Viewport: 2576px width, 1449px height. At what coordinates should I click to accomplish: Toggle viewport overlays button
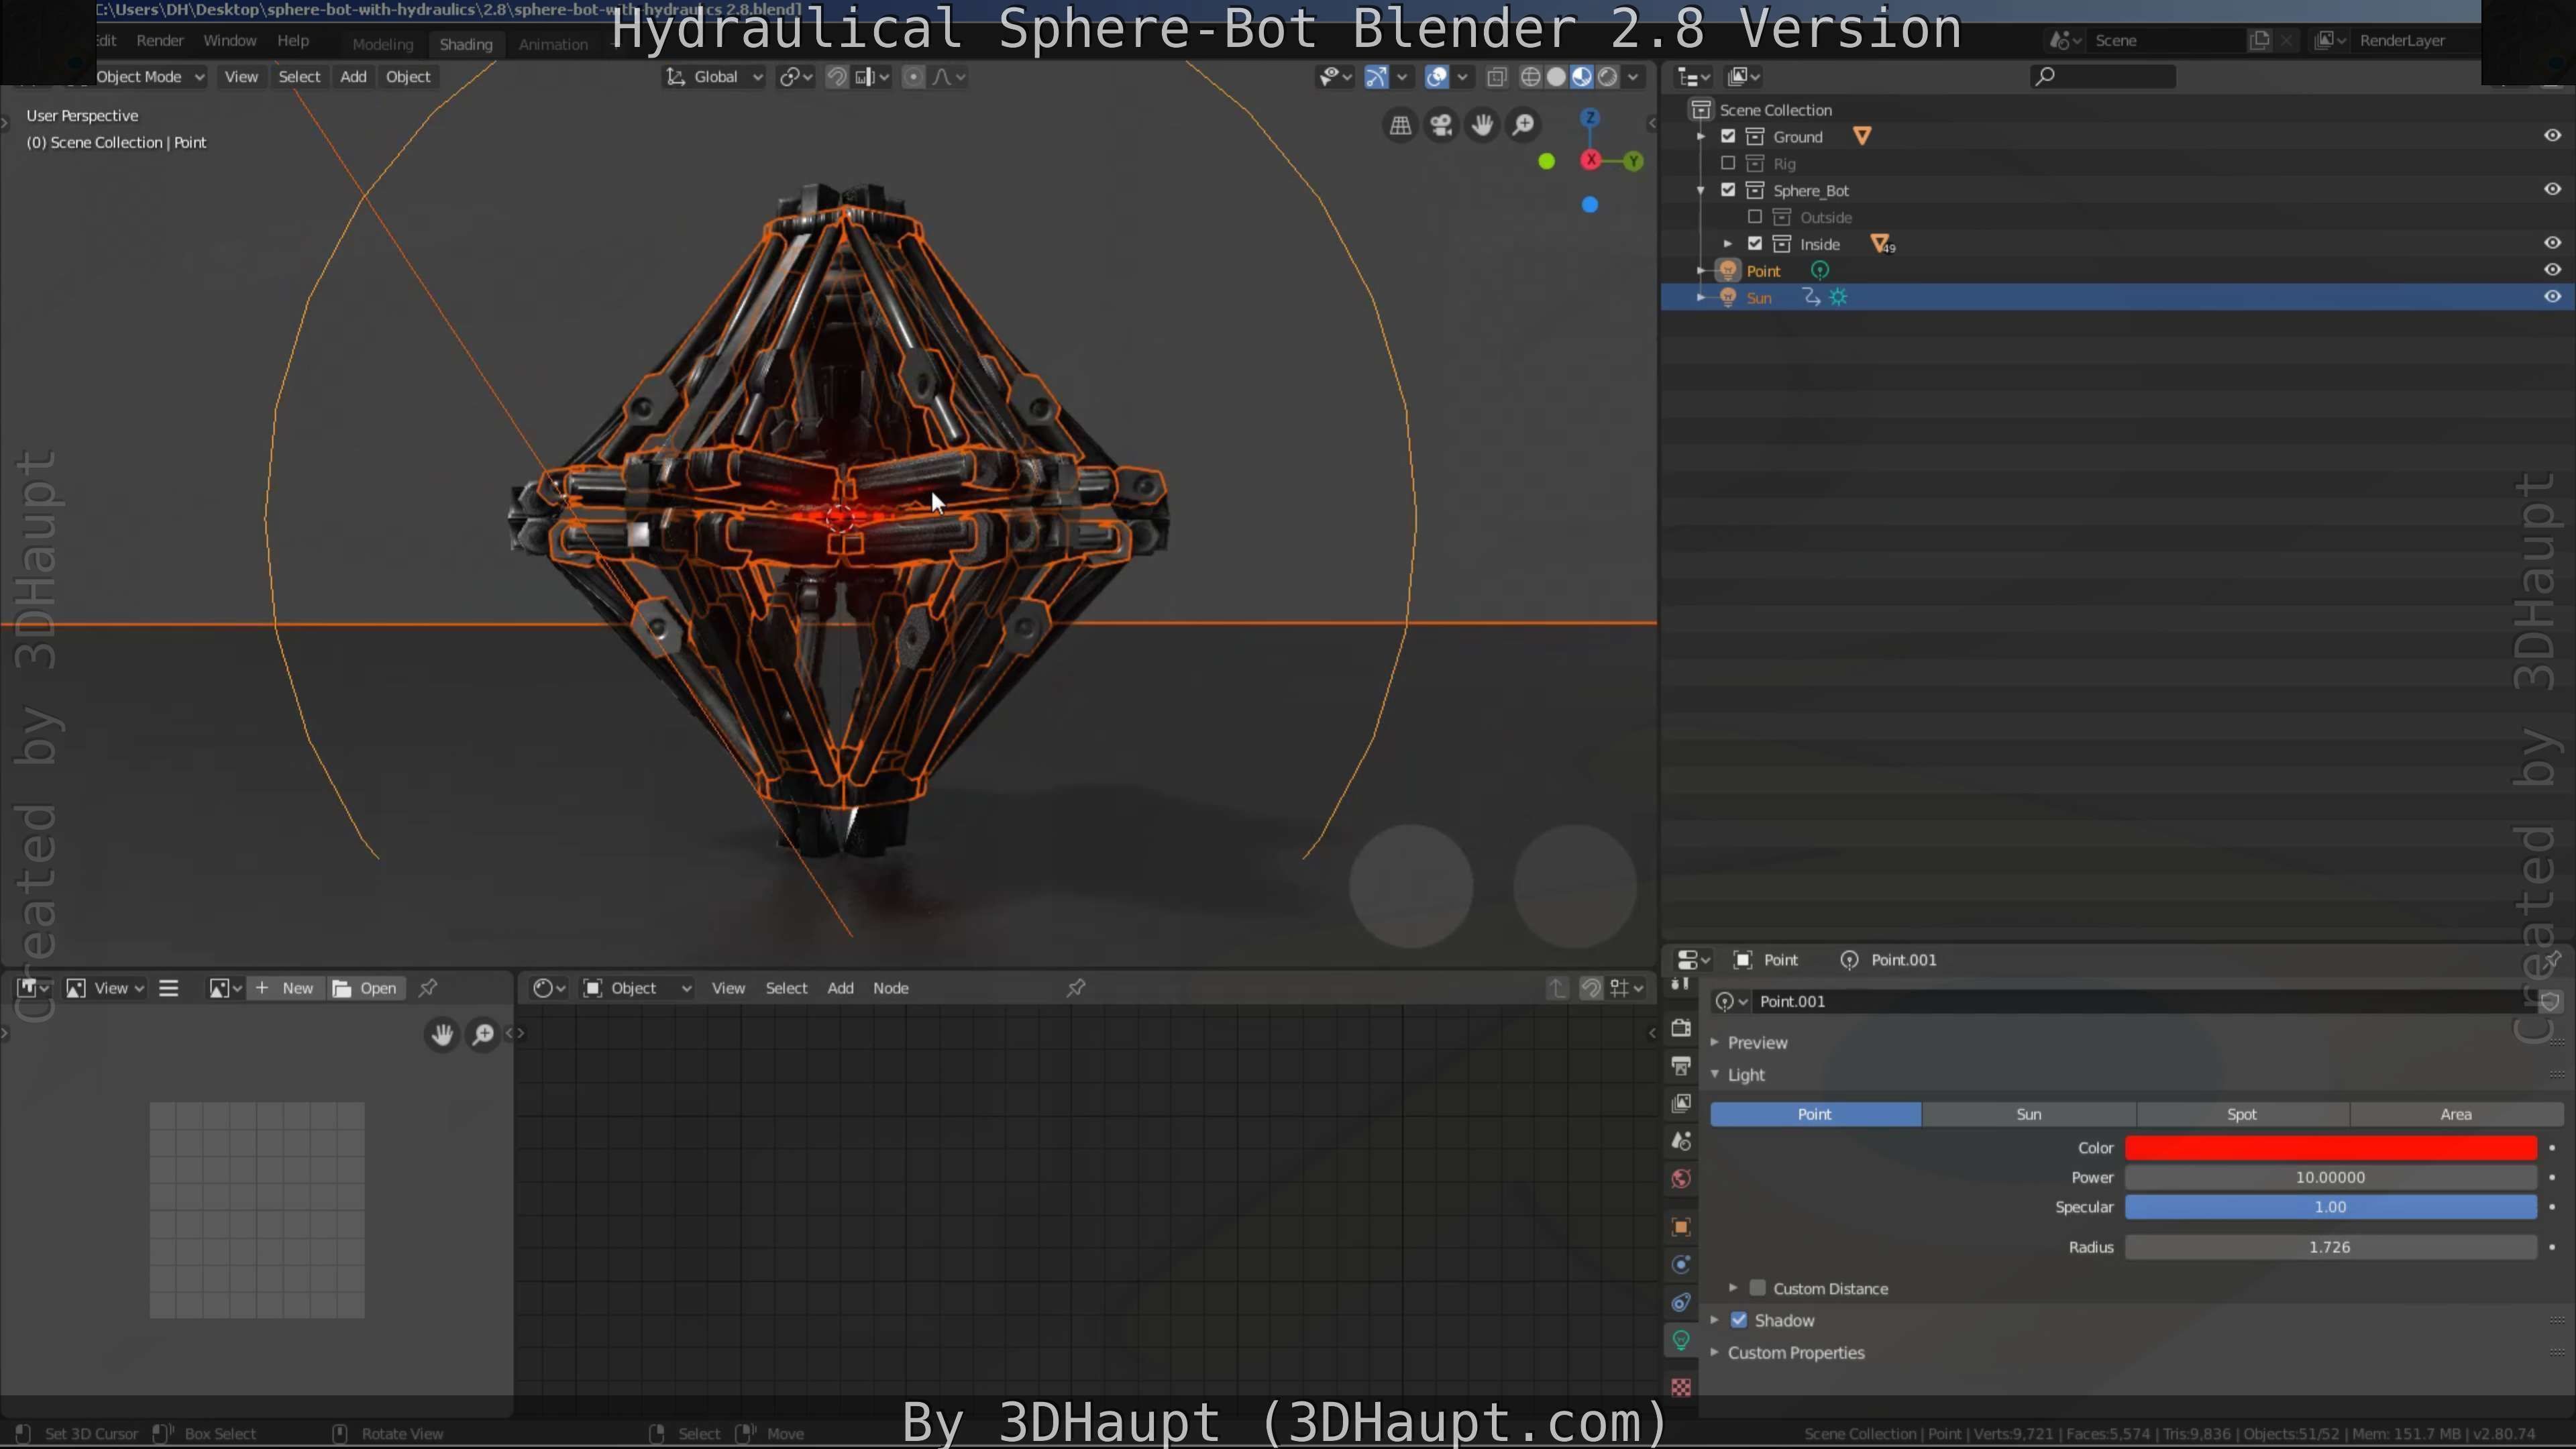(x=1436, y=77)
